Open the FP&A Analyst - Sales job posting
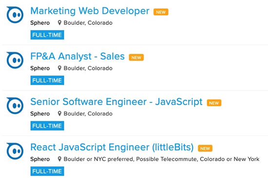Viewport: 268px width, 178px height. pos(77,57)
